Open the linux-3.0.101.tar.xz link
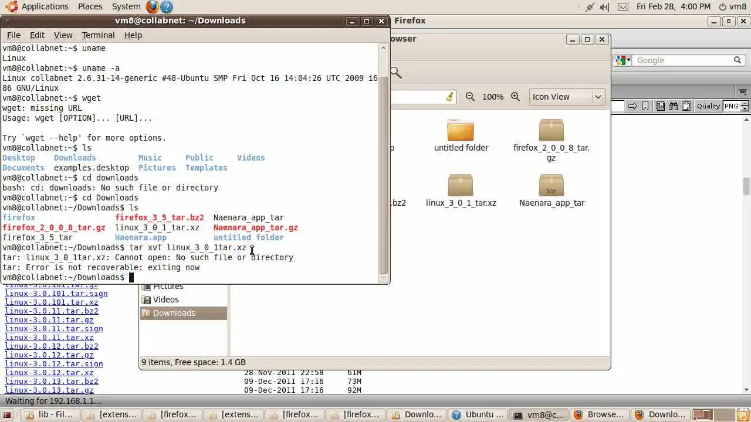The width and height of the screenshot is (751, 422). coord(52,302)
